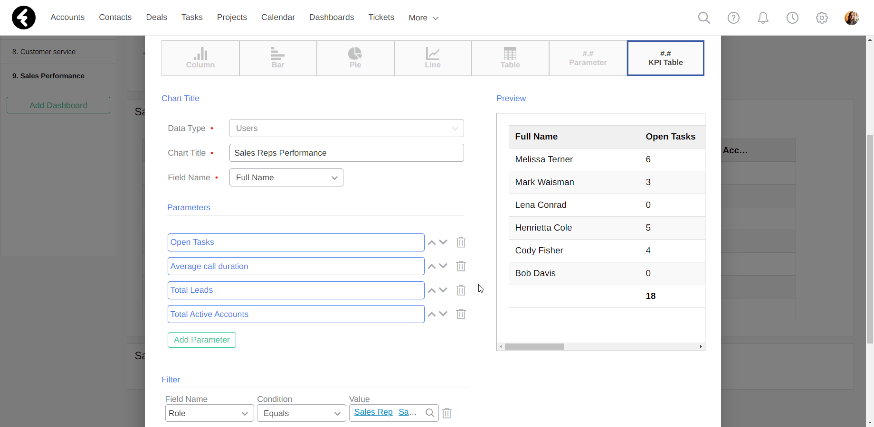The image size is (874, 427).
Task: Open the global search icon
Action: pyautogui.click(x=704, y=18)
